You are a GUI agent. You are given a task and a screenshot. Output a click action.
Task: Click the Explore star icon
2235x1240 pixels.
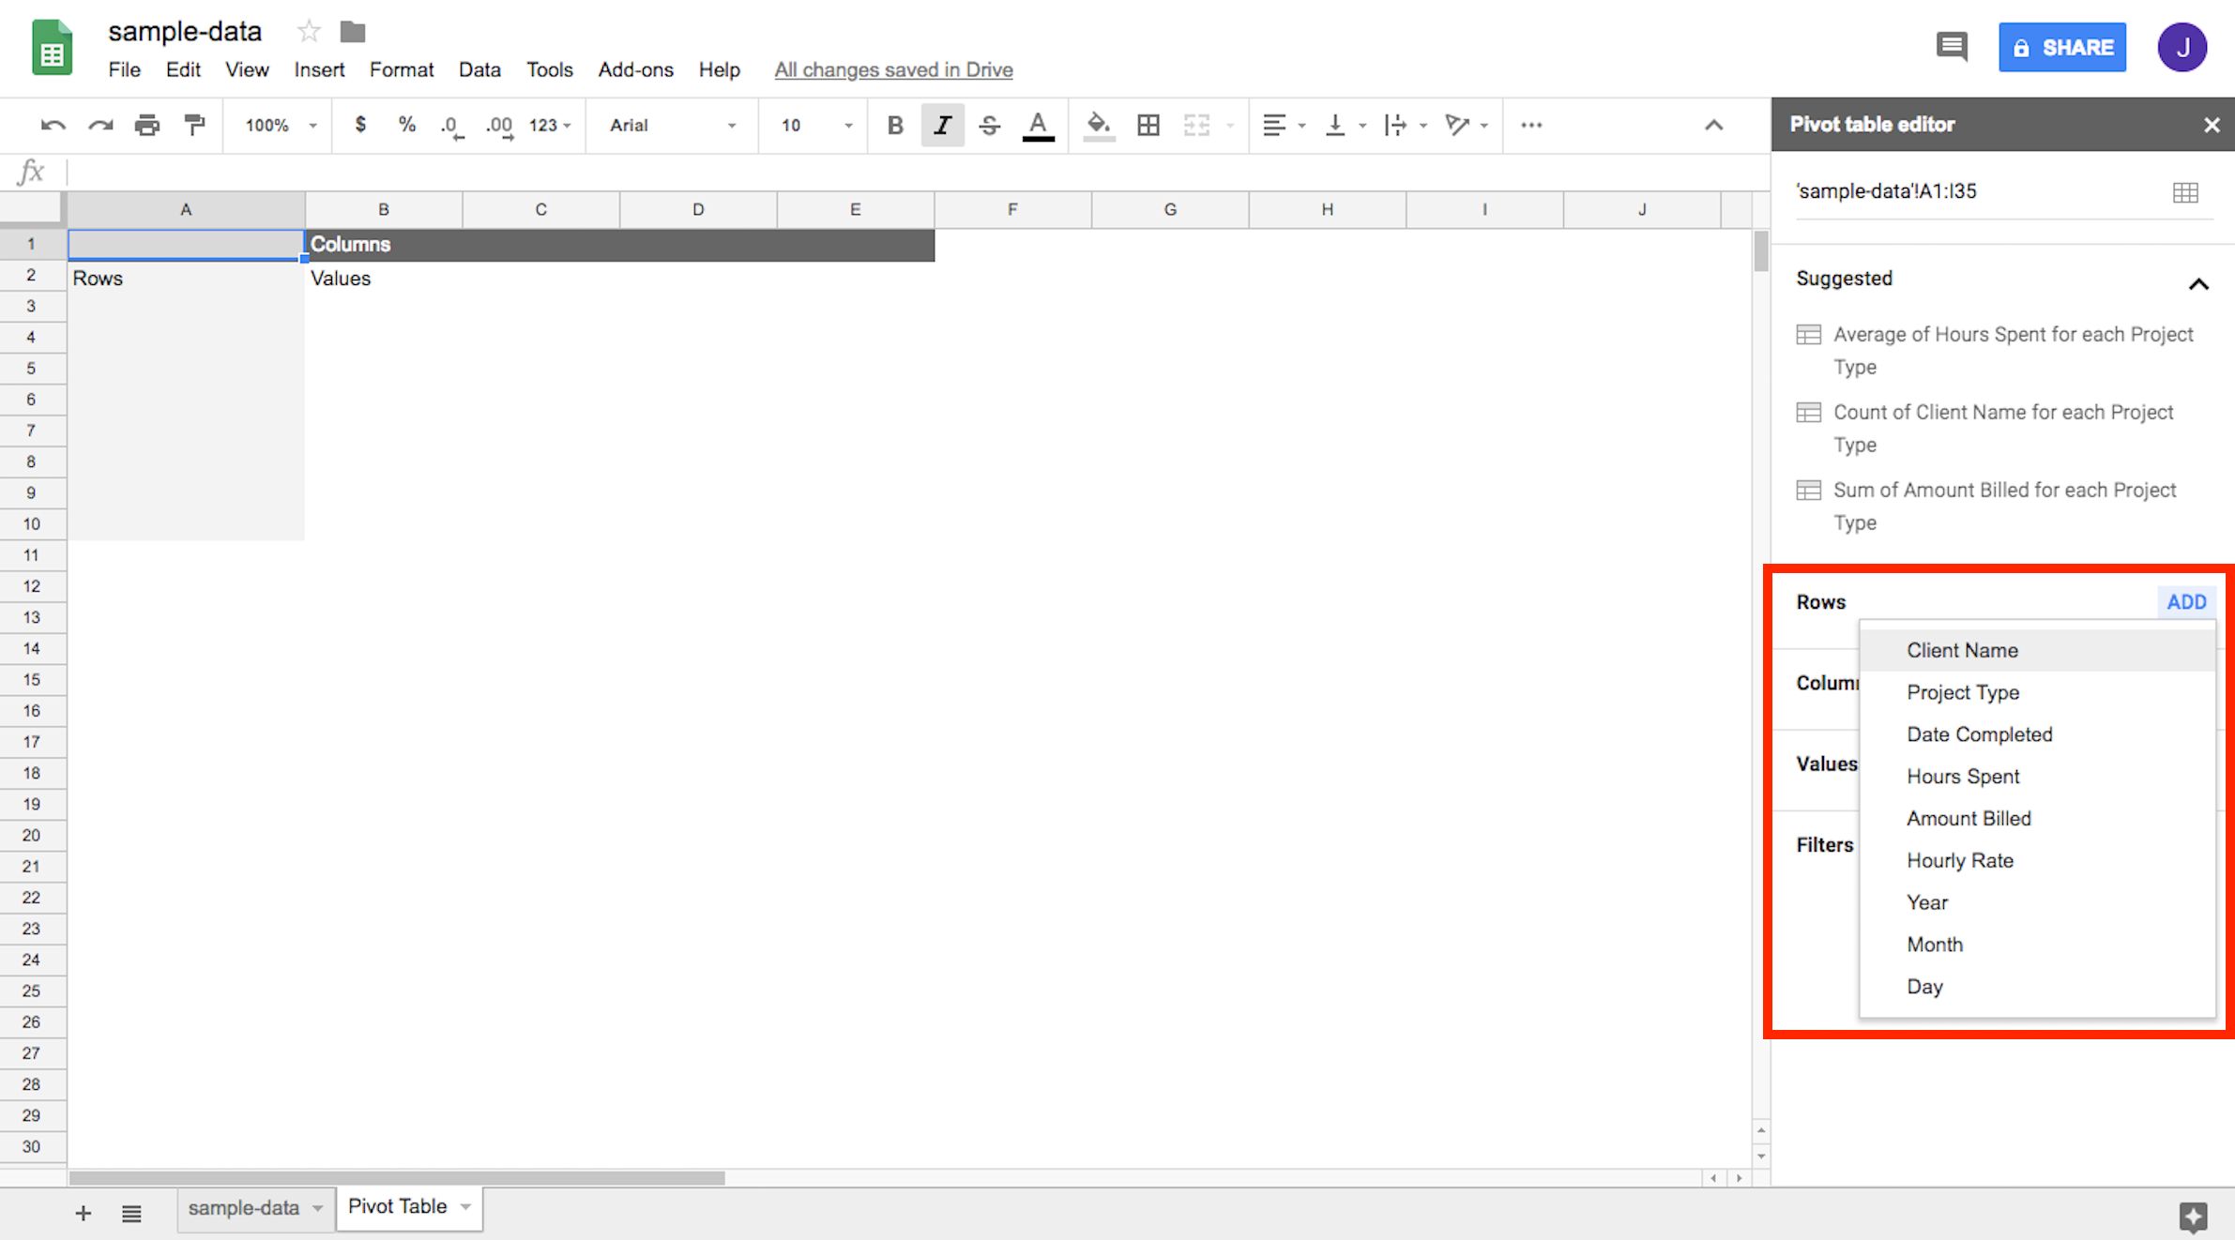(x=2193, y=1217)
